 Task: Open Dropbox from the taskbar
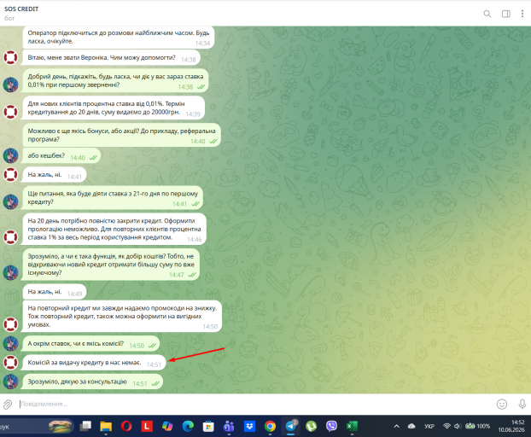249,426
